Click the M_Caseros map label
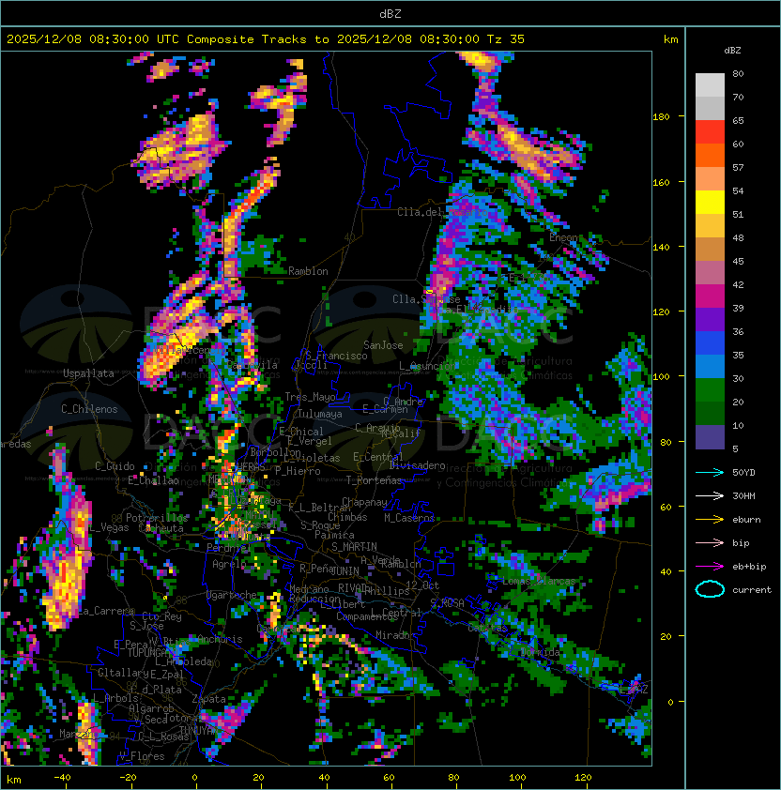 (x=409, y=517)
